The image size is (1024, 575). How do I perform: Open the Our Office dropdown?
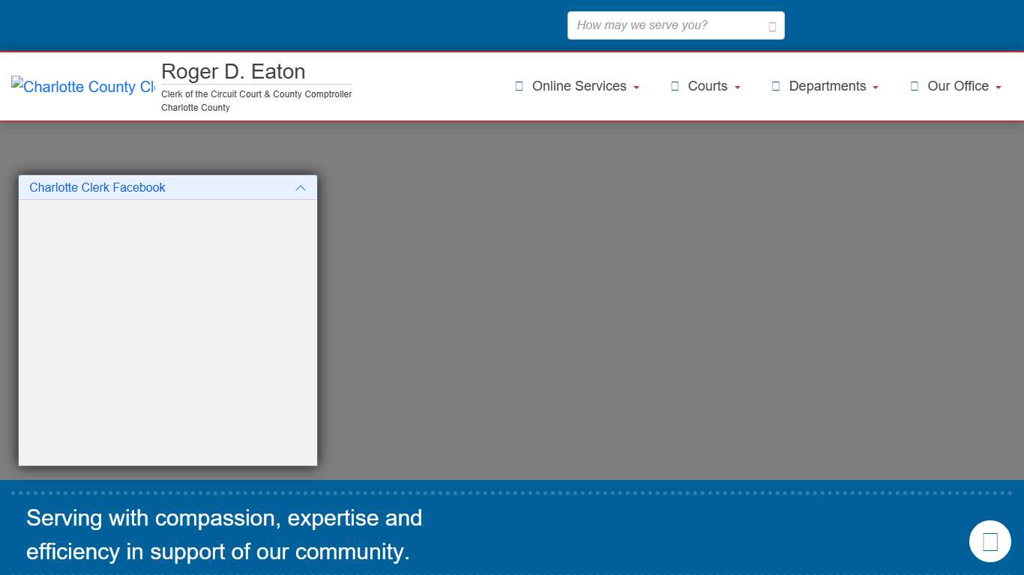click(958, 86)
